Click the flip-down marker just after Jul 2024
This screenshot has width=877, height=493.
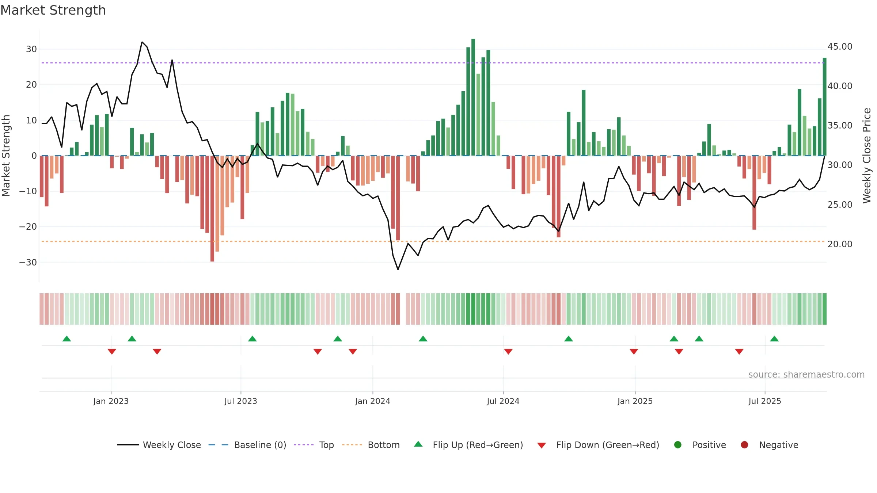508,352
